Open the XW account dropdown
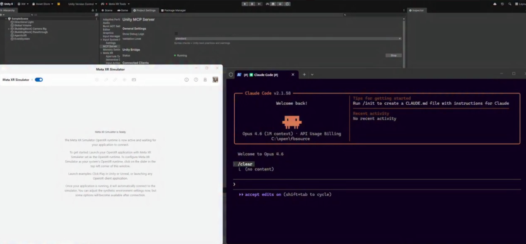The image size is (526, 244). coord(23,4)
